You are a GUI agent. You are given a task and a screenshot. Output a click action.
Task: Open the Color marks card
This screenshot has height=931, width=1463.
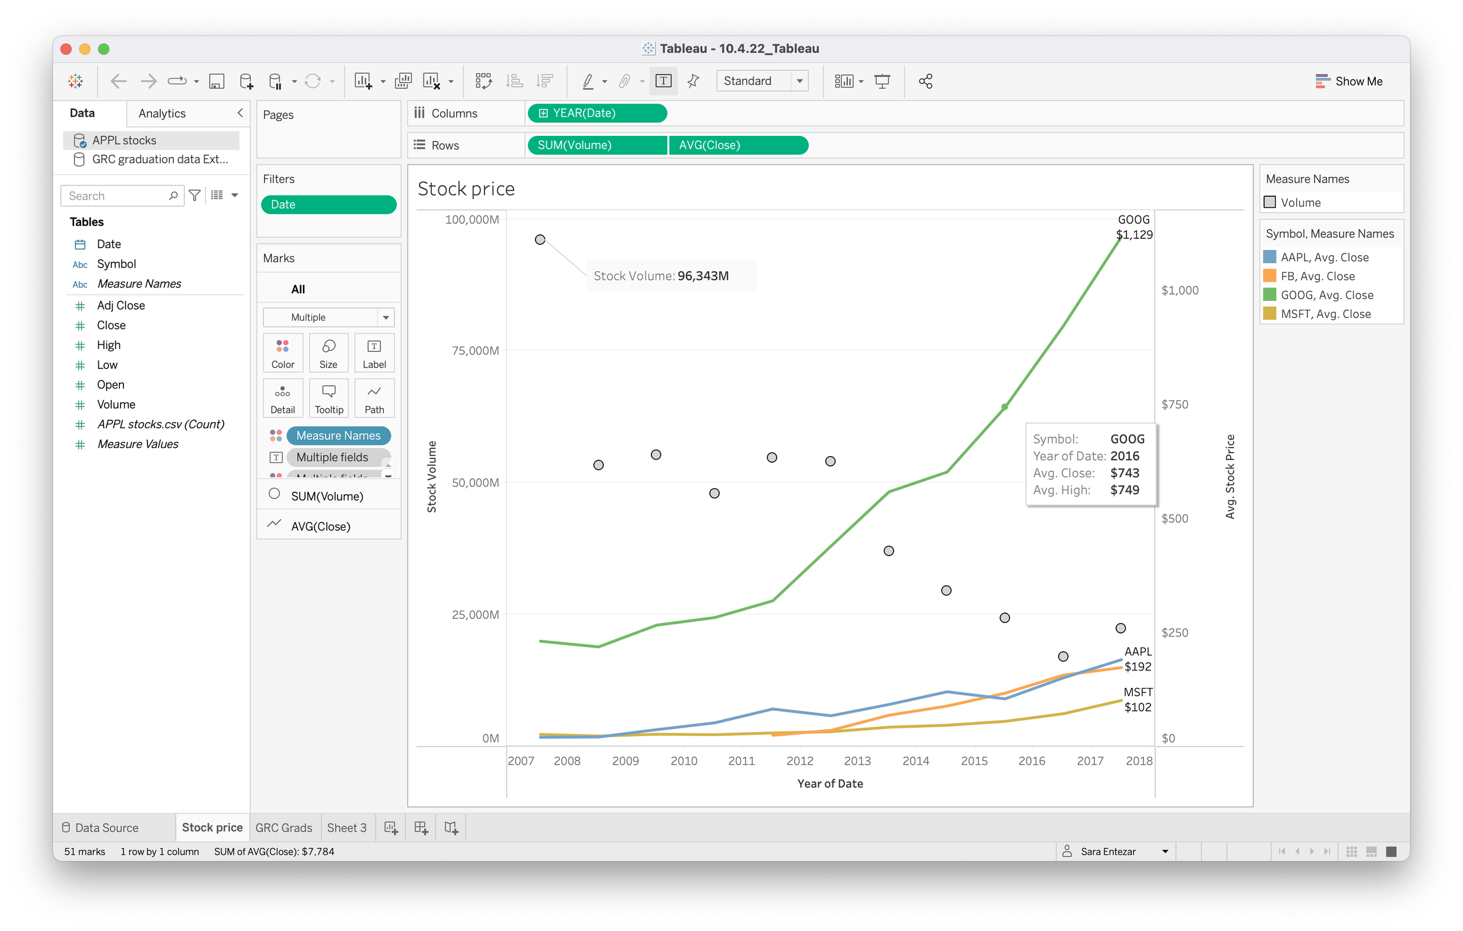point(283,352)
